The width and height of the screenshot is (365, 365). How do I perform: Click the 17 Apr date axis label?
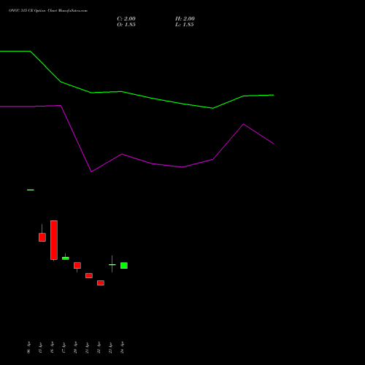point(64,347)
